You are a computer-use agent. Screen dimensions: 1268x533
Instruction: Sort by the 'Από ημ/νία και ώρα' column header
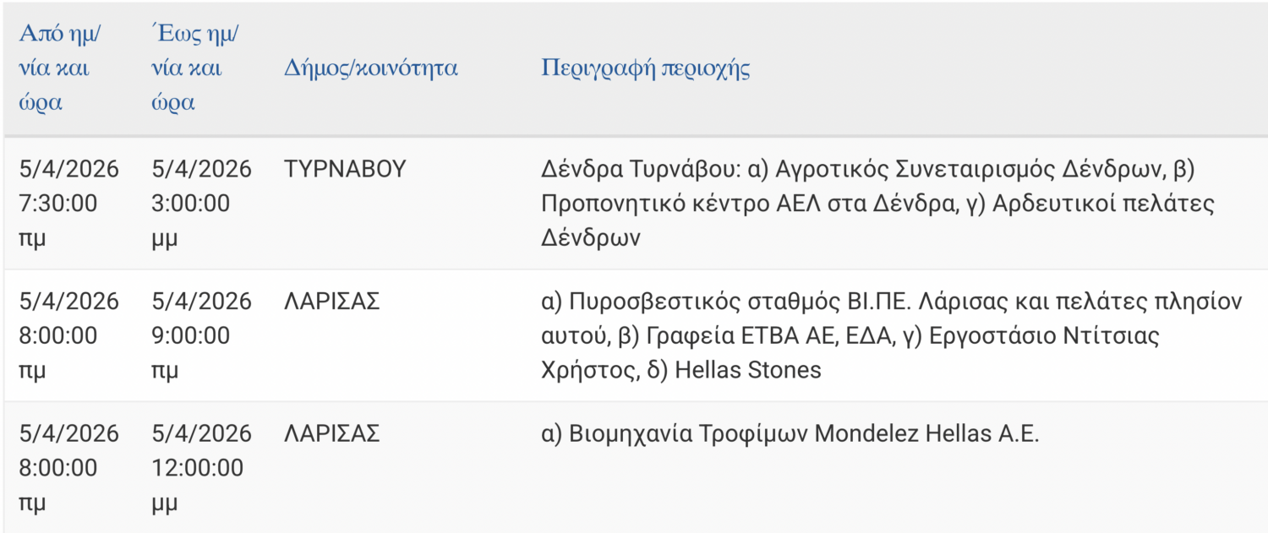(x=60, y=68)
